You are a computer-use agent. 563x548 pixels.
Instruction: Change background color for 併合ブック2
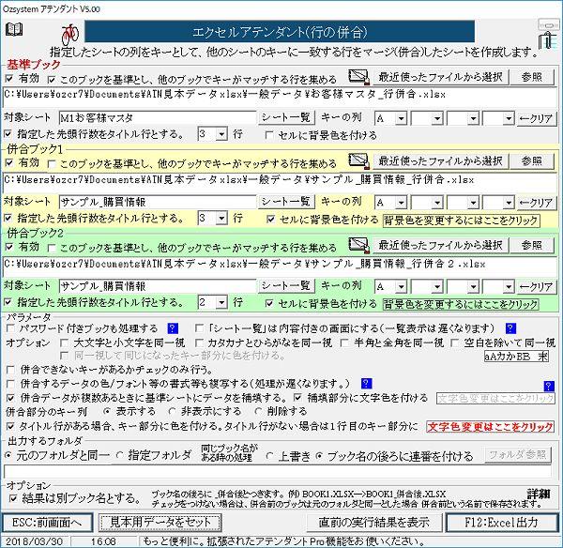click(x=461, y=304)
